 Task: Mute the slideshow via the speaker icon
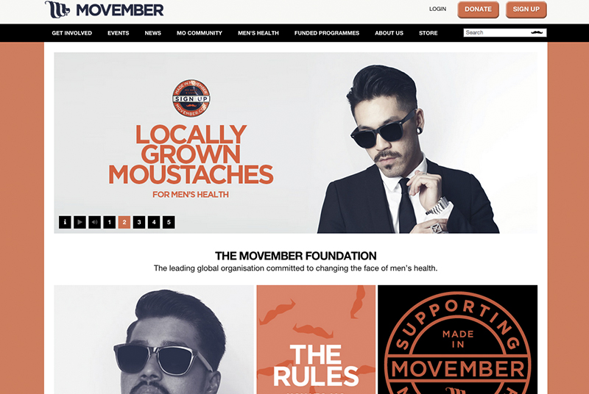coord(95,222)
